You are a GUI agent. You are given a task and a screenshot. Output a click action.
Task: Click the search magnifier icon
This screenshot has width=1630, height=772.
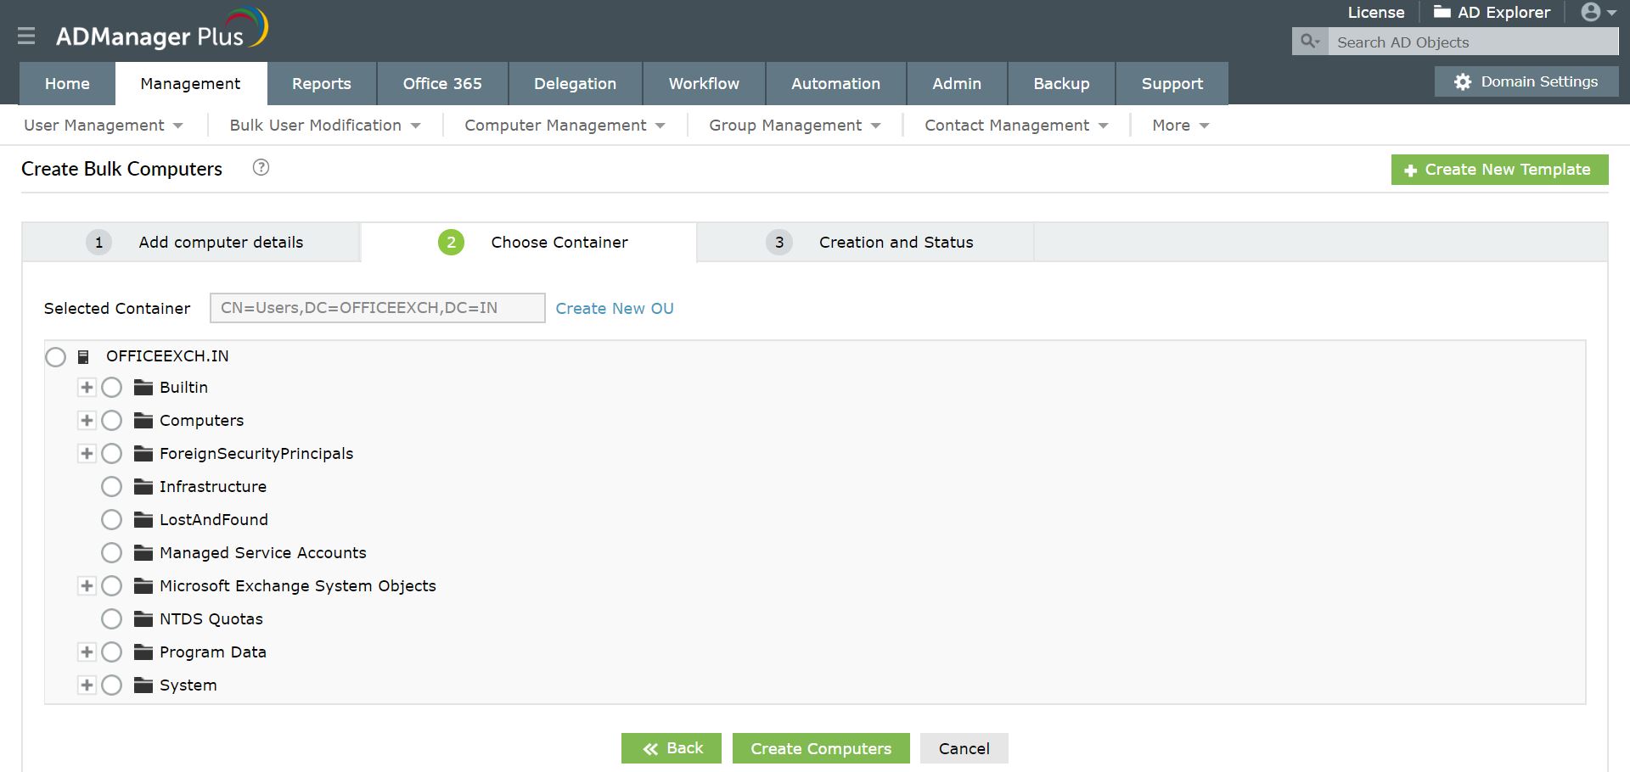(1310, 42)
